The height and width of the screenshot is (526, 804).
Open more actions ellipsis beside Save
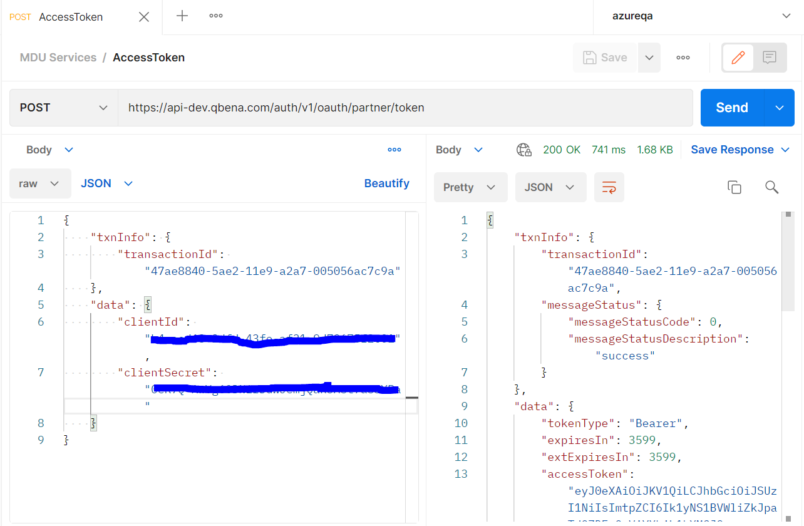[683, 58]
